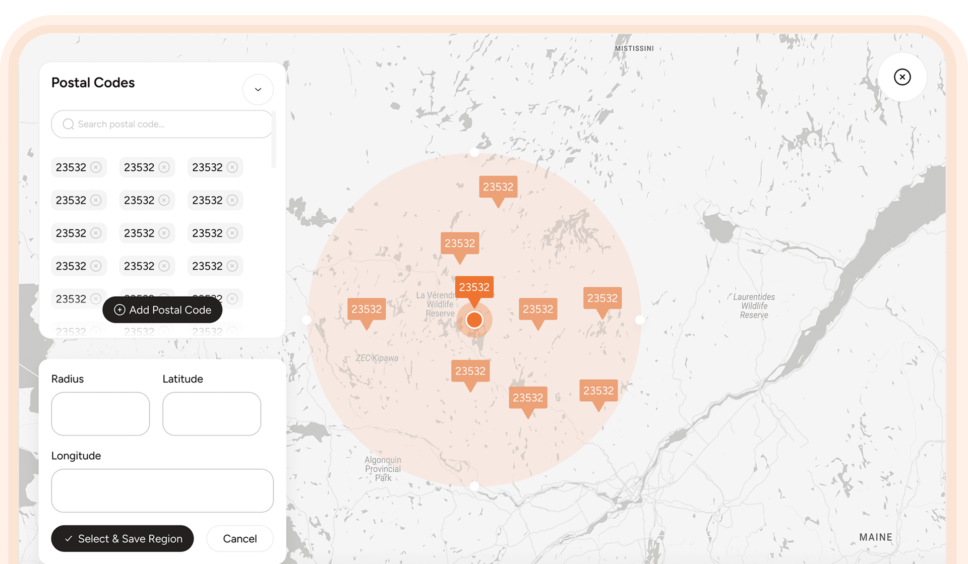Remove the 23532 chip in the fourth row
This screenshot has height=564, width=968.
(x=96, y=266)
